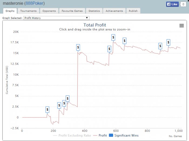Open the chart context menu hamburger icon
Screen dimensions: 189x141
click(x=181, y=26)
